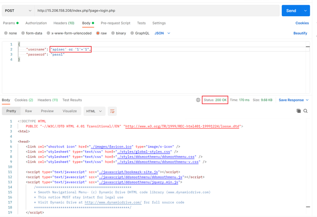317x217 pixels.
Task: Select the form-data radio option
Action: pyautogui.click(x=23, y=34)
